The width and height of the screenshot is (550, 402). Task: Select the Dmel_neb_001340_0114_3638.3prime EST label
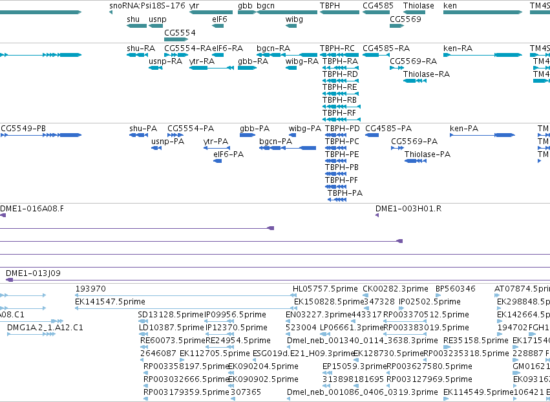click(363, 341)
